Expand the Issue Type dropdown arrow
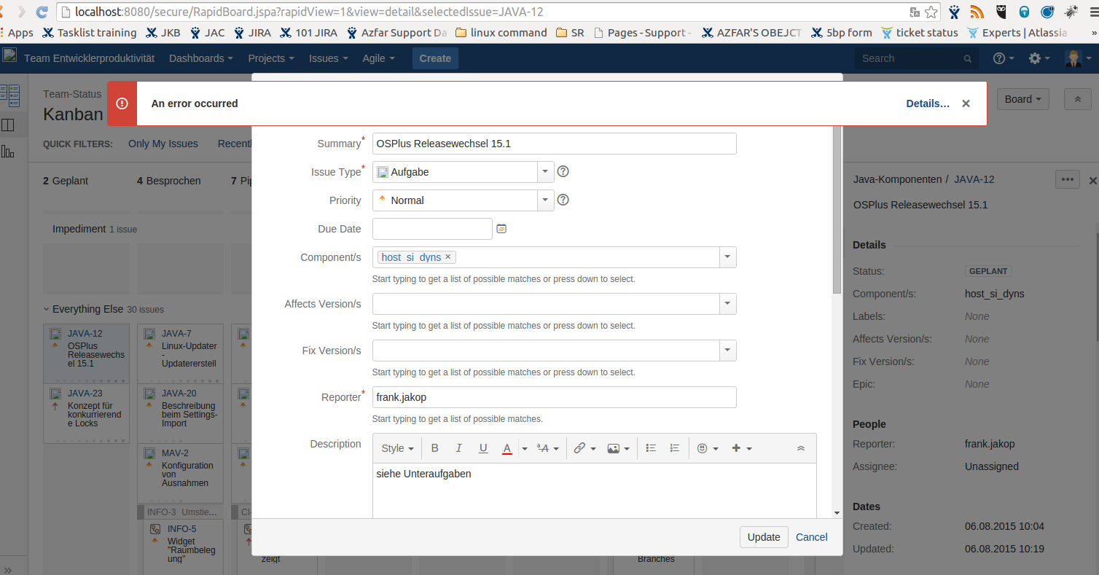This screenshot has height=575, width=1099. point(546,172)
